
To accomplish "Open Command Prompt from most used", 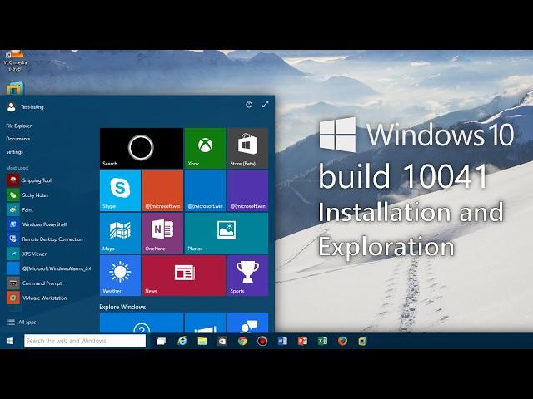I will 34,283.
